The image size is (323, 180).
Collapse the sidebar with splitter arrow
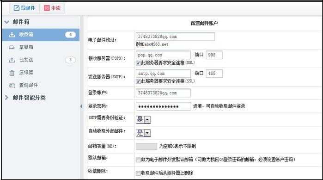[81, 106]
